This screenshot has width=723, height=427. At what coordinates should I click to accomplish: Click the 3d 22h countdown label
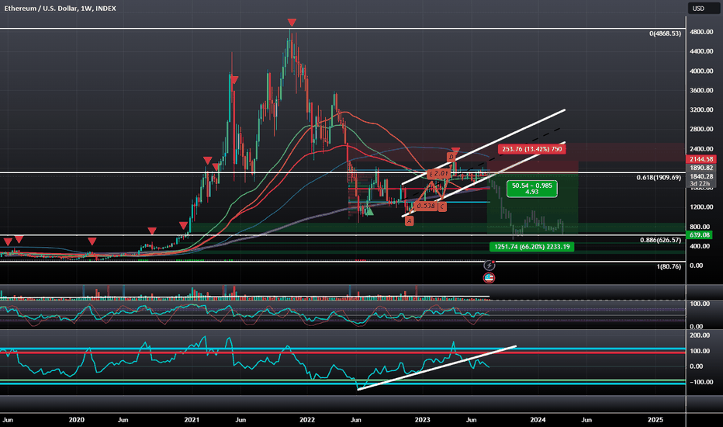point(700,184)
